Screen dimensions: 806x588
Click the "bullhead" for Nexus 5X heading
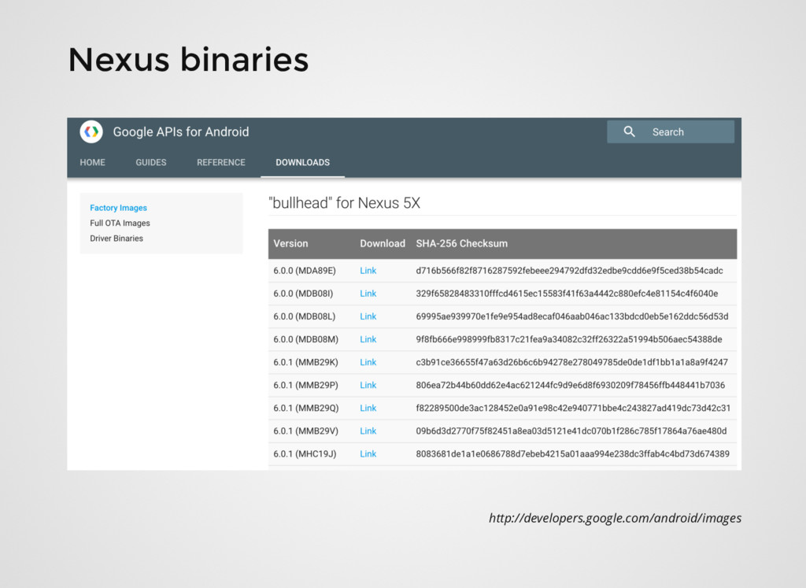[x=345, y=203]
